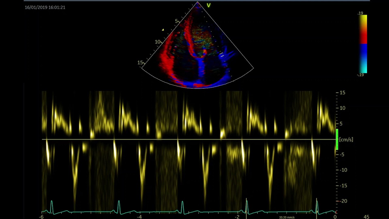Click the 5 cm sector depth label
The height and width of the screenshot is (219, 389).
click(176, 21)
